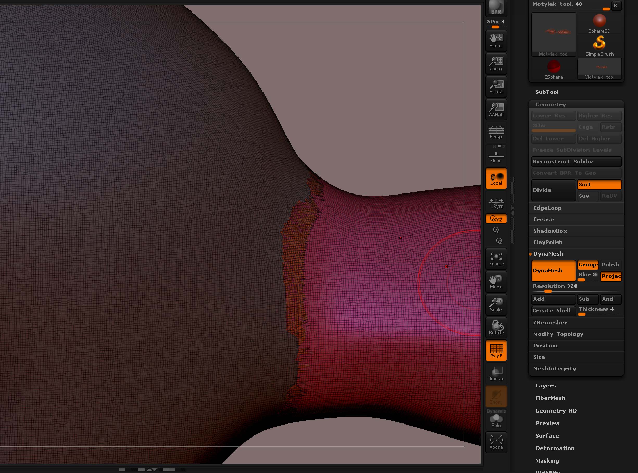Click the Actual size icon

pos(496,86)
